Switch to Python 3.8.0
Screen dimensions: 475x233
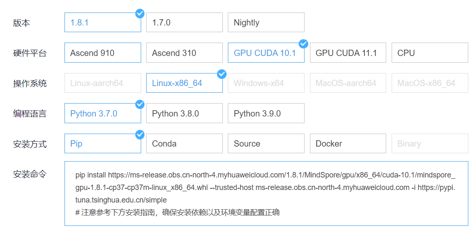184,114
